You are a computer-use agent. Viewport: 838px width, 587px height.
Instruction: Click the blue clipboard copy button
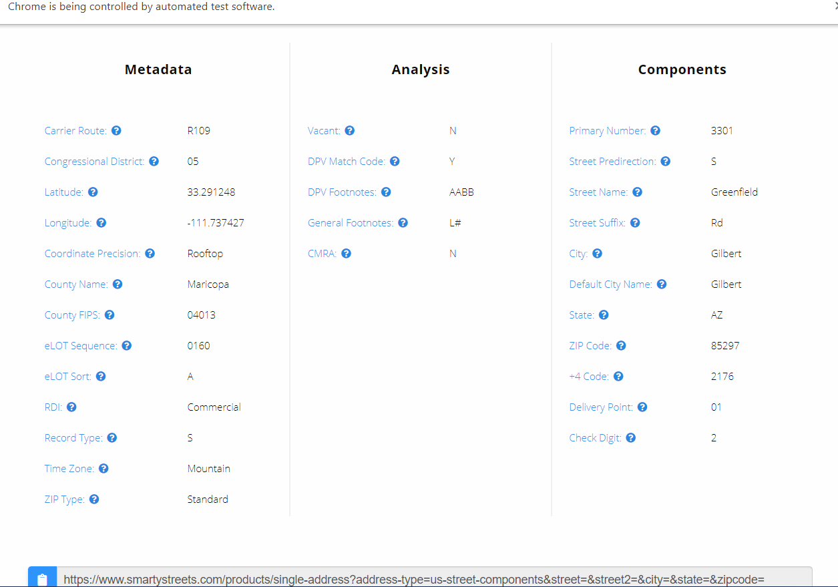(x=43, y=578)
